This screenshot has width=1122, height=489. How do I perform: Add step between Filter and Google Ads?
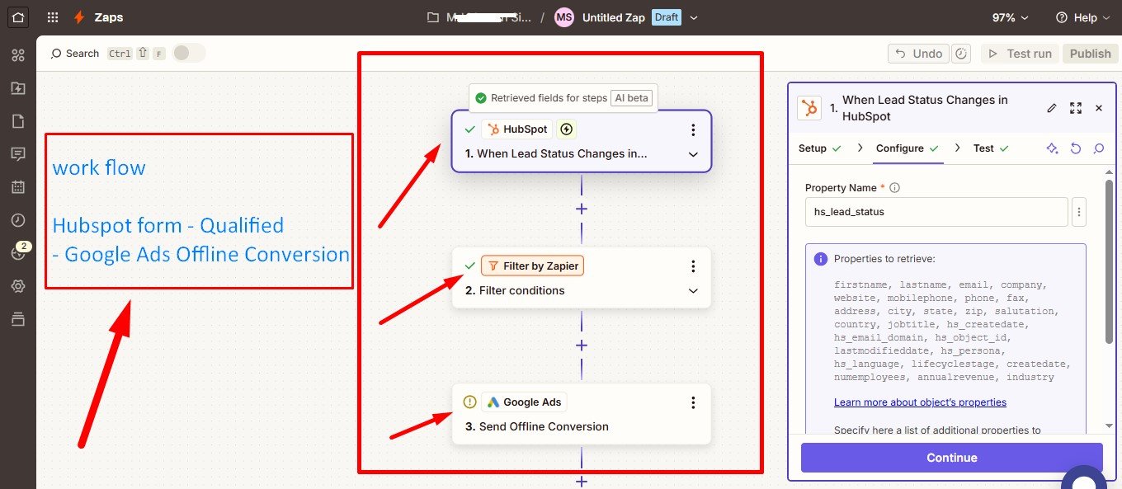pyautogui.click(x=582, y=346)
